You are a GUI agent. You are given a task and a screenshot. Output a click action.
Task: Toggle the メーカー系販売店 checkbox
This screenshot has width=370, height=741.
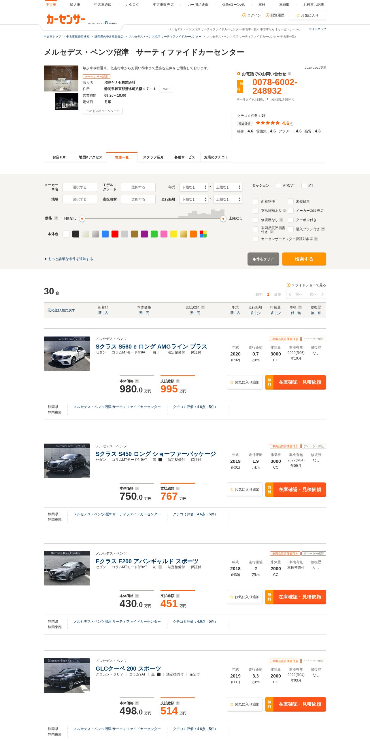pyautogui.click(x=290, y=211)
